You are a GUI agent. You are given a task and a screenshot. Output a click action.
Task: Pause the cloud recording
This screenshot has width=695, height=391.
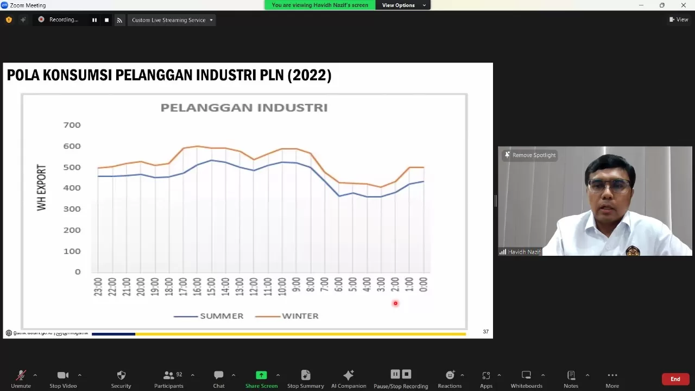coord(395,374)
